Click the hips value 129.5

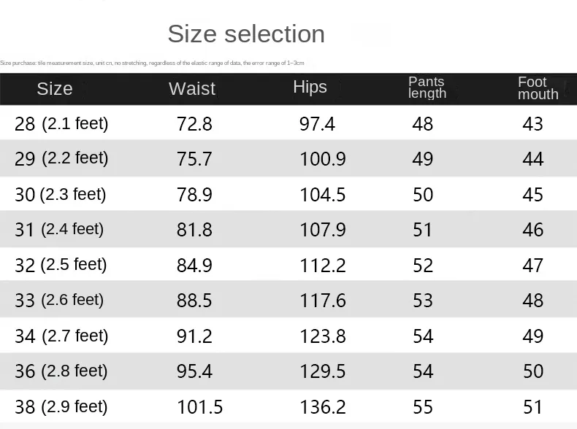click(322, 371)
